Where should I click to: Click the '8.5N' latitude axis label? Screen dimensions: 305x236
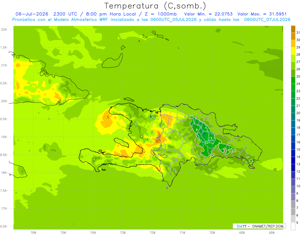[x=4, y=155]
